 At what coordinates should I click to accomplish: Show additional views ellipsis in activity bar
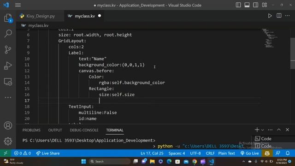[8, 97]
